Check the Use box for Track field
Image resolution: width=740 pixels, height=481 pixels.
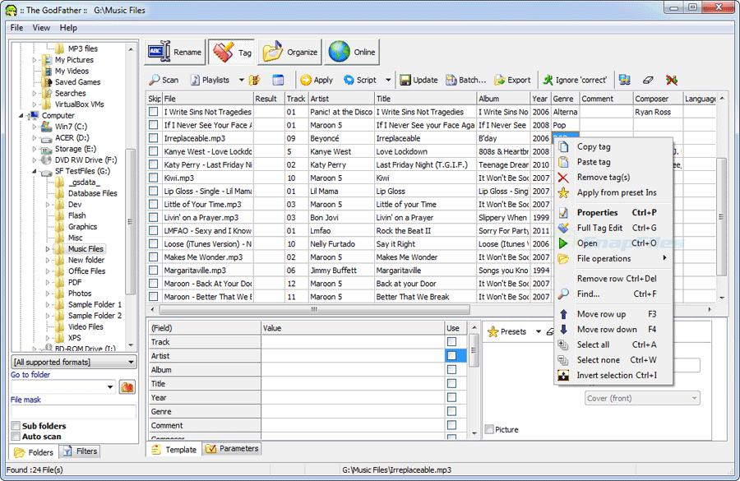[452, 342]
